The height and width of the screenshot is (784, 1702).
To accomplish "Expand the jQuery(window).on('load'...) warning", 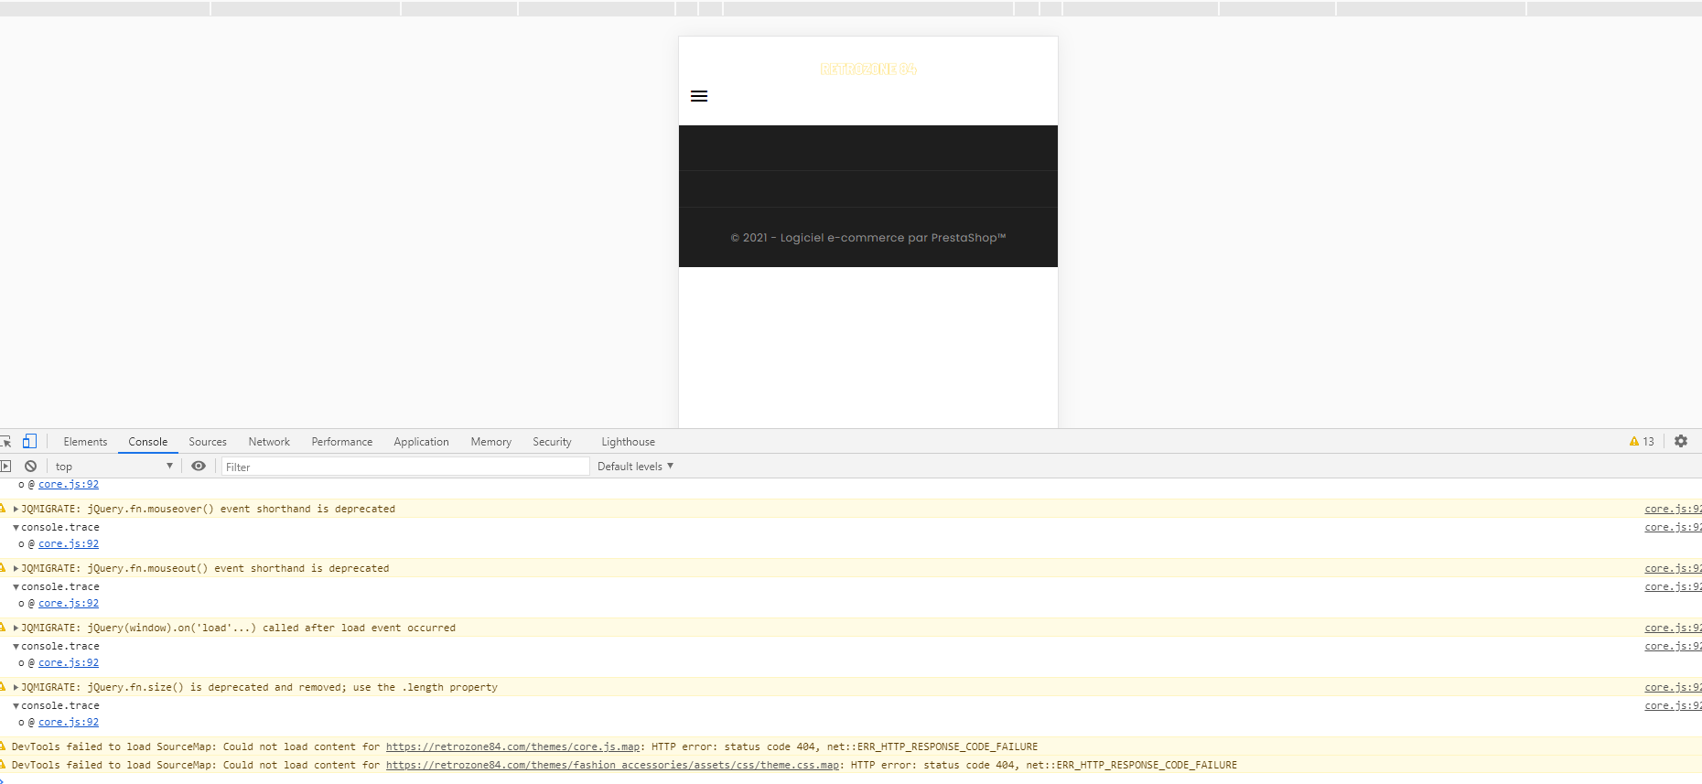I will pos(16,628).
